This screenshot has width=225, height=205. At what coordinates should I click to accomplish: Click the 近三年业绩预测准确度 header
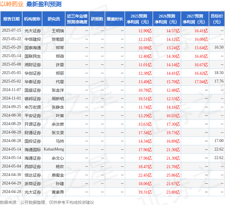click(x=77, y=19)
